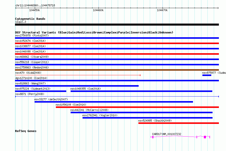Click the ruler's right arrowhead
The image size is (226, 151).
[x=218, y=8]
